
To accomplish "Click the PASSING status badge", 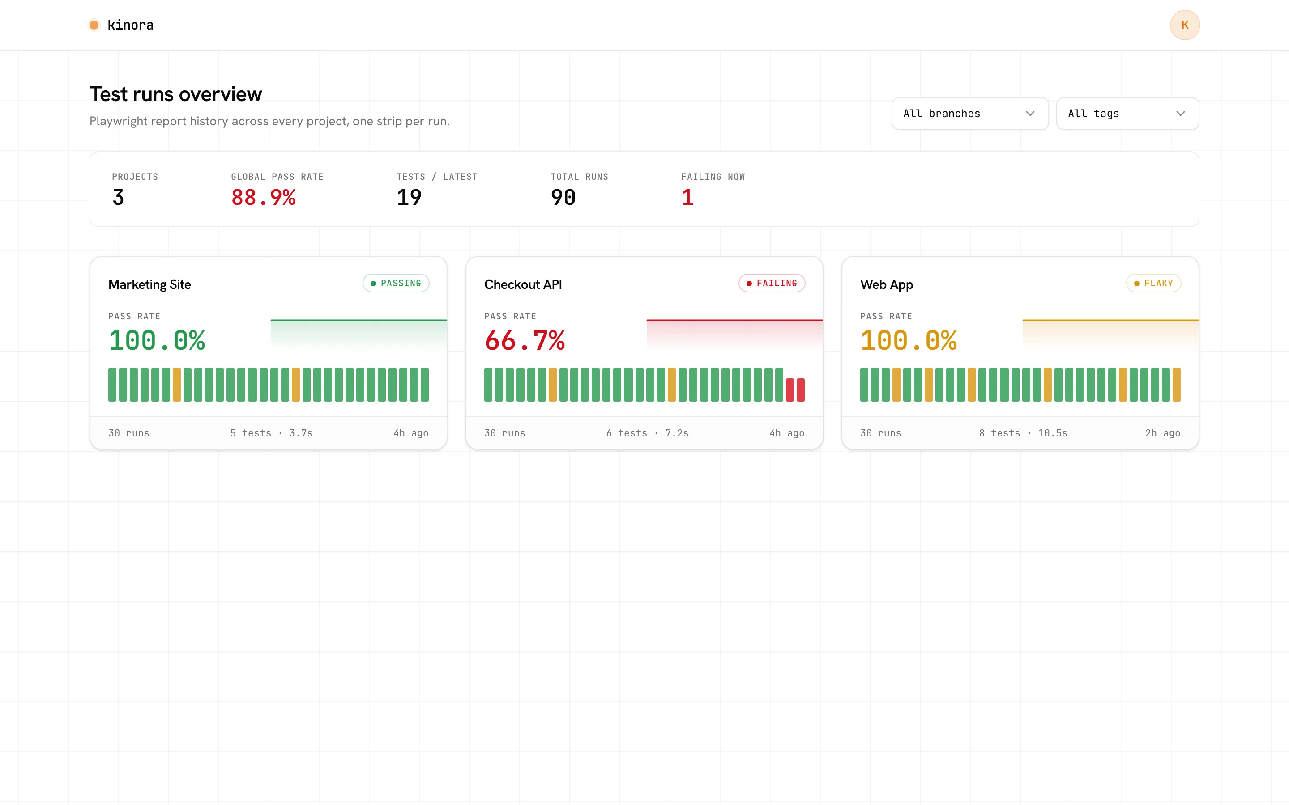I will pyautogui.click(x=396, y=283).
